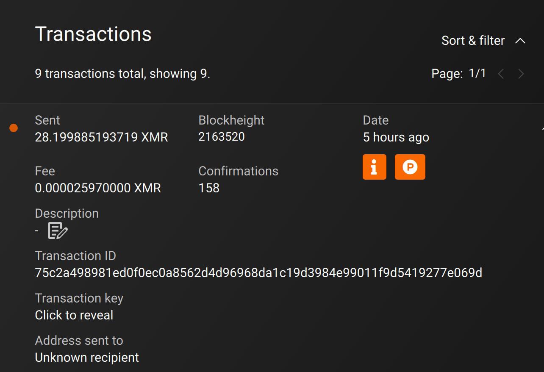
Task: Click the orange sent status dot
Action: coord(14,128)
